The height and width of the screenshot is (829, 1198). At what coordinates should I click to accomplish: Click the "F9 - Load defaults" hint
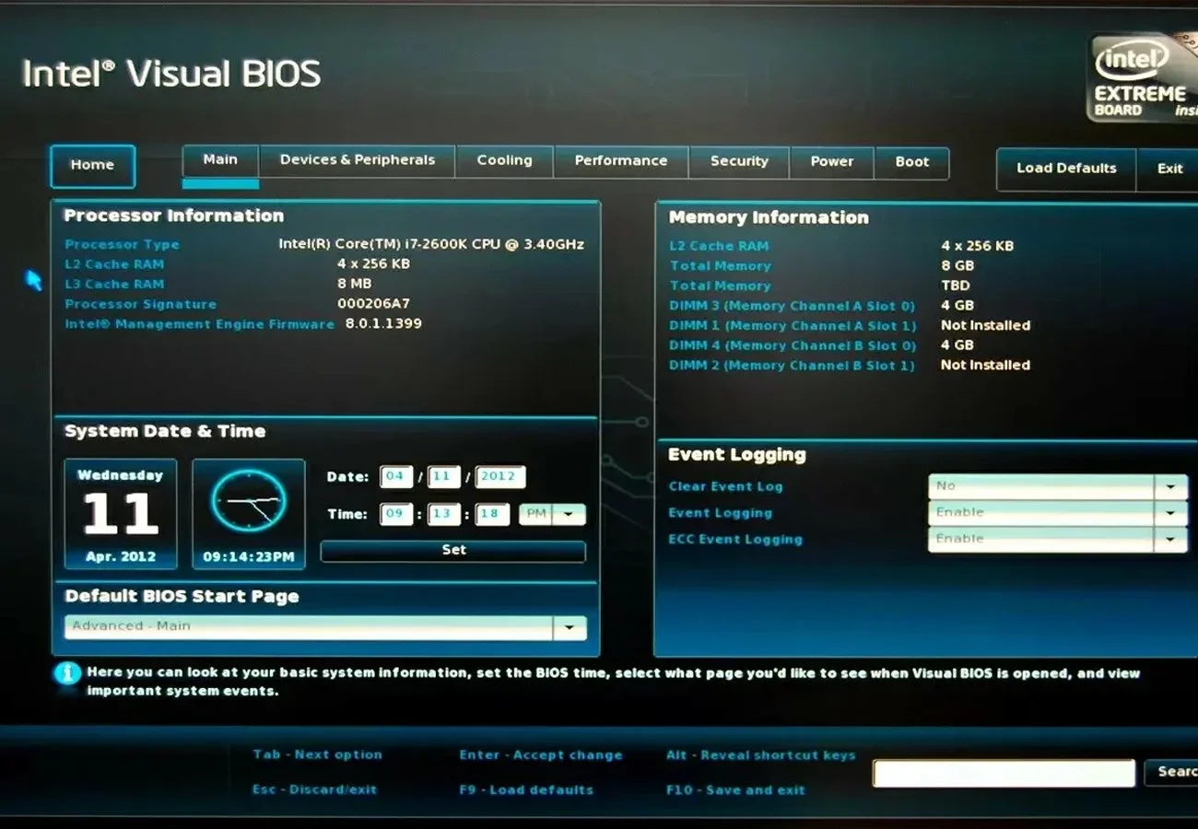(526, 790)
